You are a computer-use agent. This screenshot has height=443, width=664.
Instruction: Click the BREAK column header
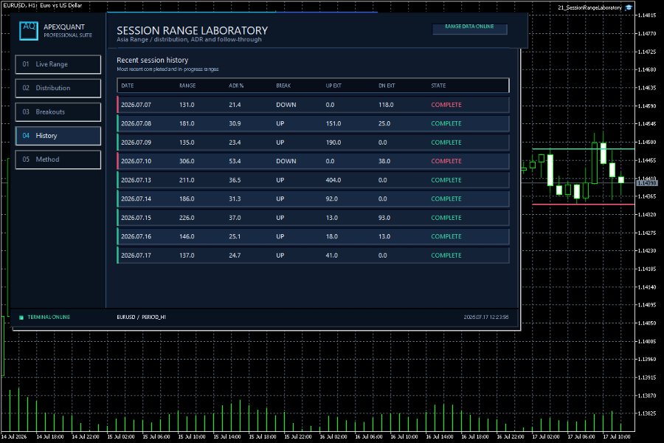[283, 86]
